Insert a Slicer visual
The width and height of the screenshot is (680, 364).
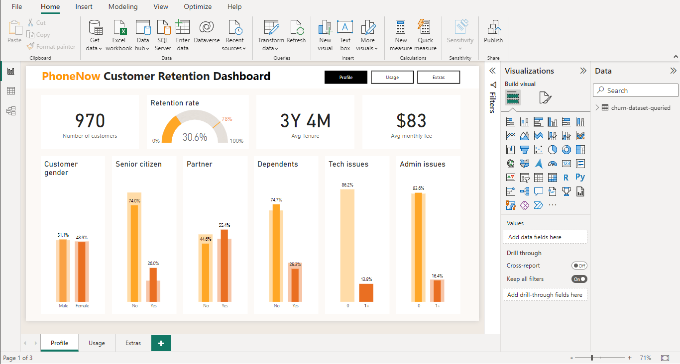tap(524, 178)
